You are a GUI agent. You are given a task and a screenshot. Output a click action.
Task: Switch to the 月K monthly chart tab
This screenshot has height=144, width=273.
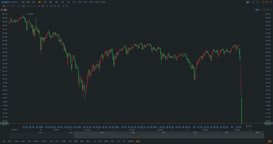(45, 2)
